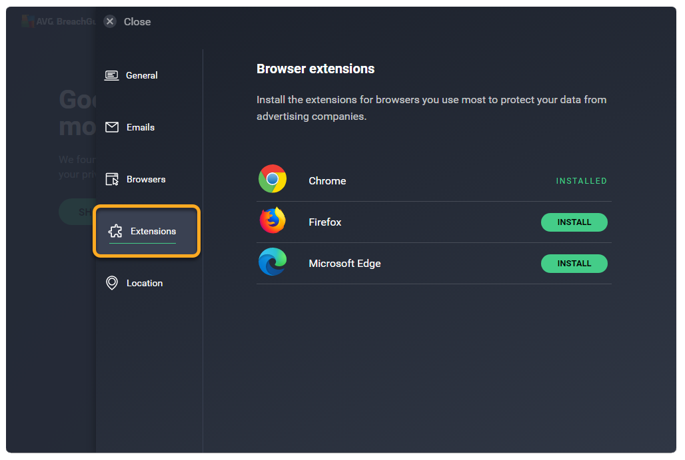685x460 pixels.
Task: Click the Microsoft Edge name text
Action: 344,264
